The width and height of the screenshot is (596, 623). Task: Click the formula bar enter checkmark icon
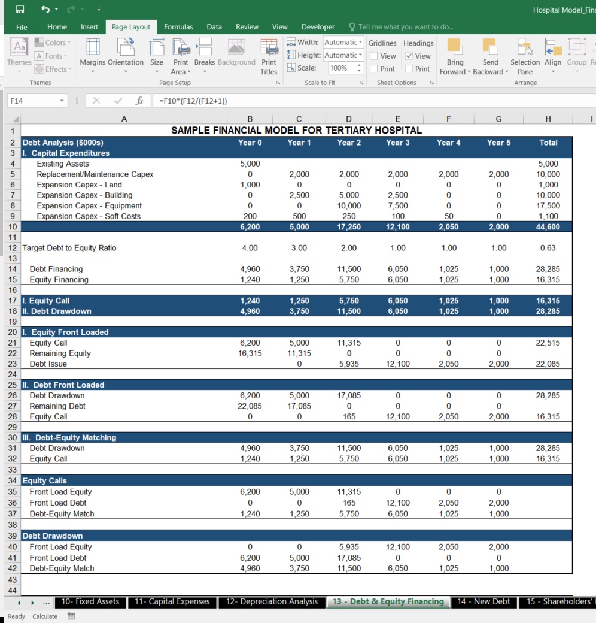coord(118,101)
